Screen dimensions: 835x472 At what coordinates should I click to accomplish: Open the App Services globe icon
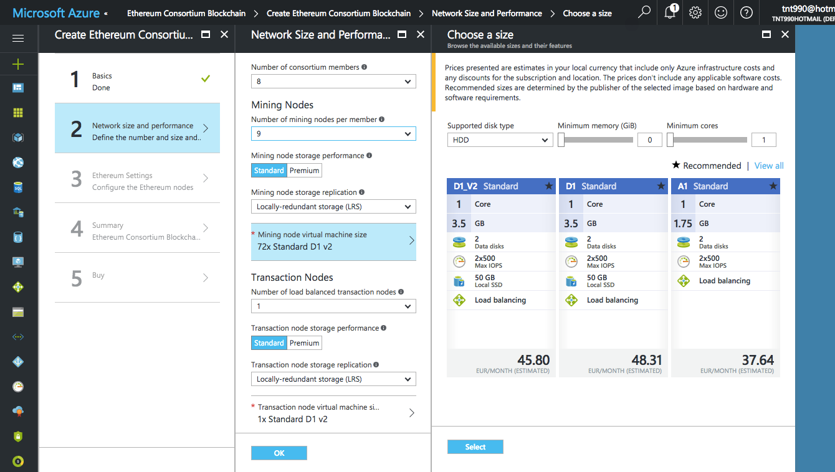[x=18, y=163]
